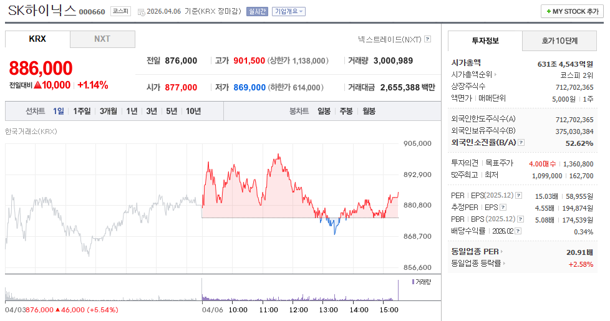Click calendar icon before date 2026.04.06
610x321 pixels.
point(141,12)
